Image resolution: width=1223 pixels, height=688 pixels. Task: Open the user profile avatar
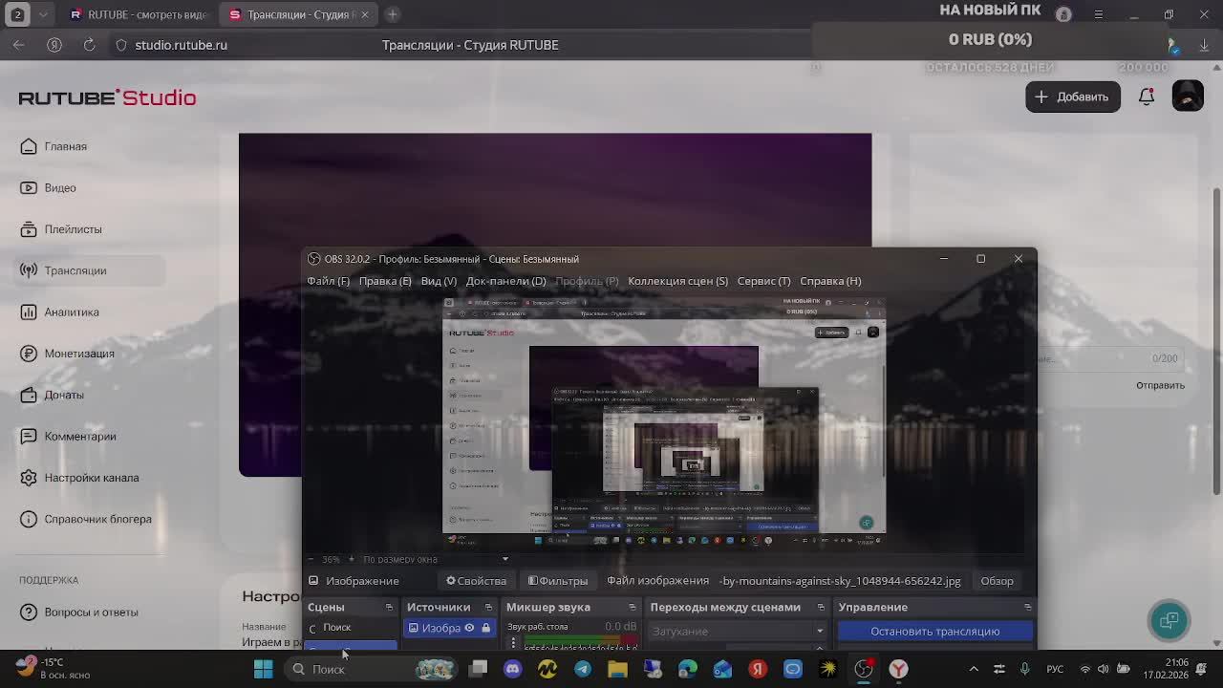(1188, 97)
